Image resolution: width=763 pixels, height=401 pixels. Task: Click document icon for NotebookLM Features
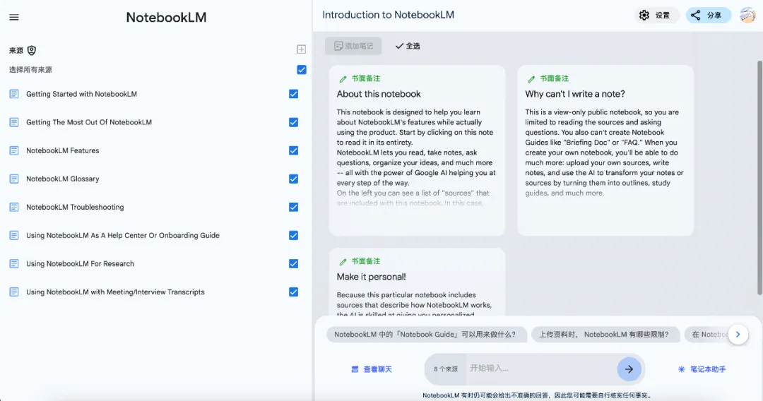tap(14, 150)
